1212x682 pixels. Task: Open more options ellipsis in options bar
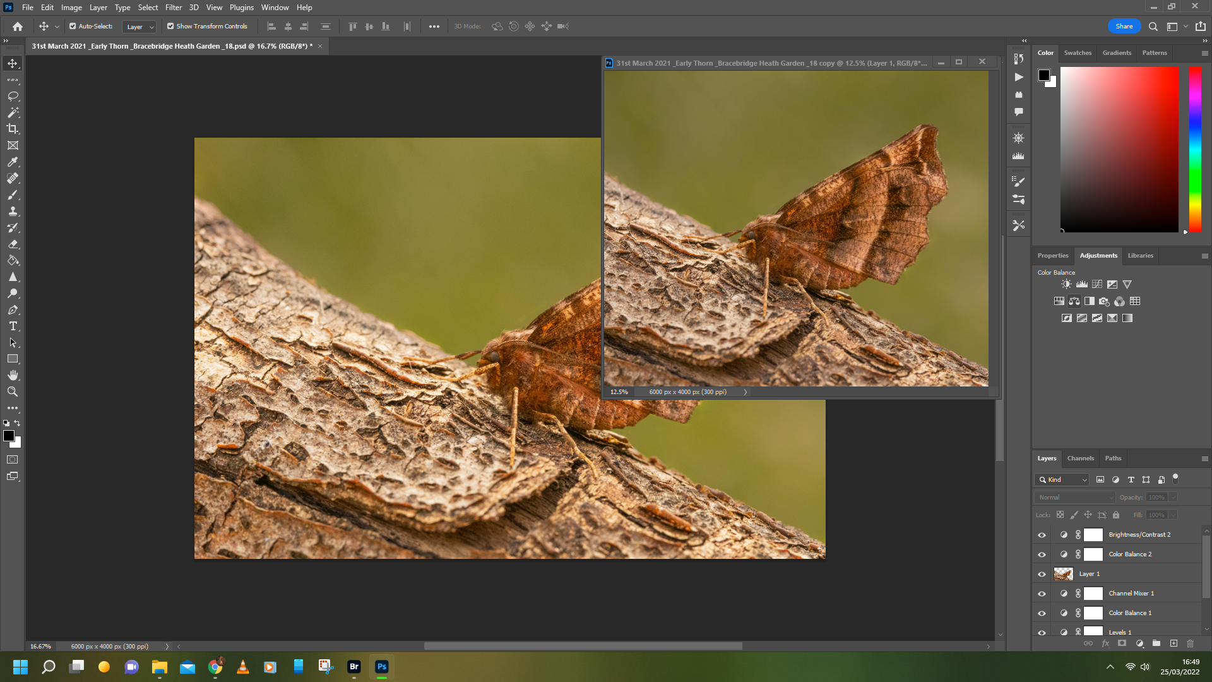(434, 27)
